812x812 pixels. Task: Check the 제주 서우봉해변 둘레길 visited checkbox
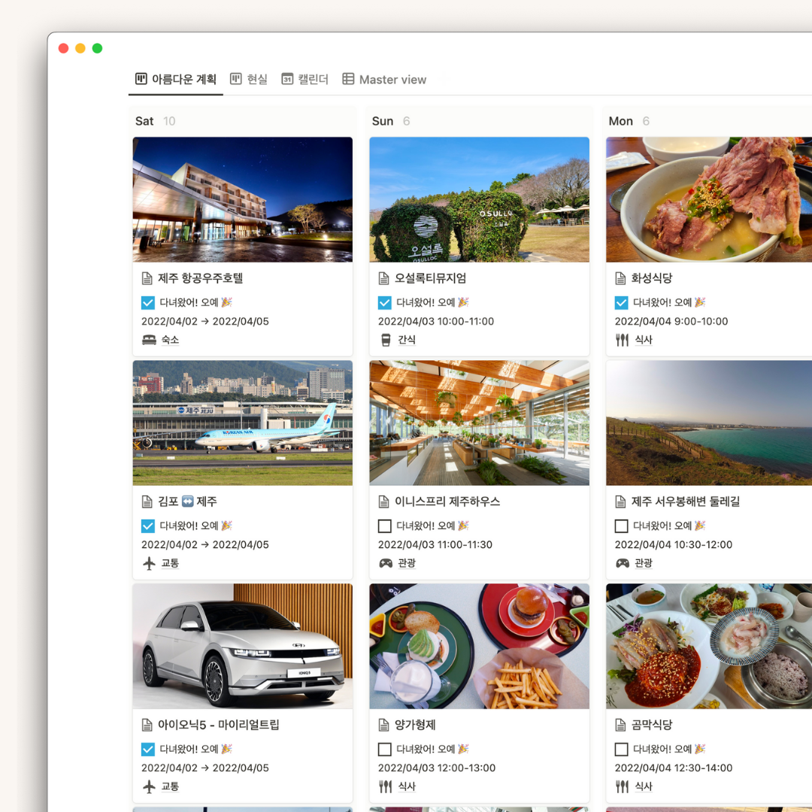[621, 526]
